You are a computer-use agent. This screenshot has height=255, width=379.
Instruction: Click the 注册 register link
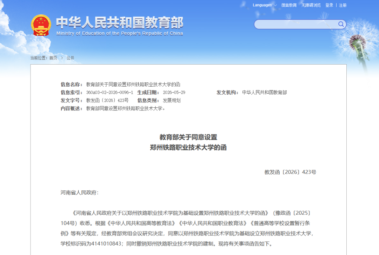tap(343, 5)
